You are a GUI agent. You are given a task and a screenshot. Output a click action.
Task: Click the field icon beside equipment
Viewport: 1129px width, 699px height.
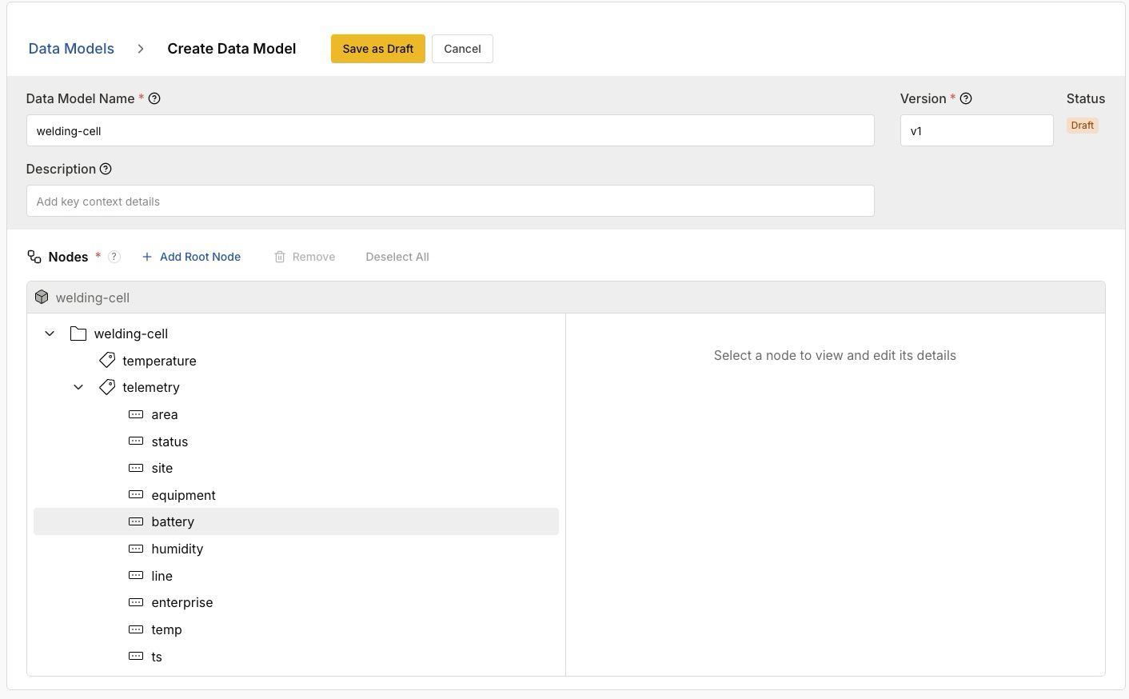point(136,495)
